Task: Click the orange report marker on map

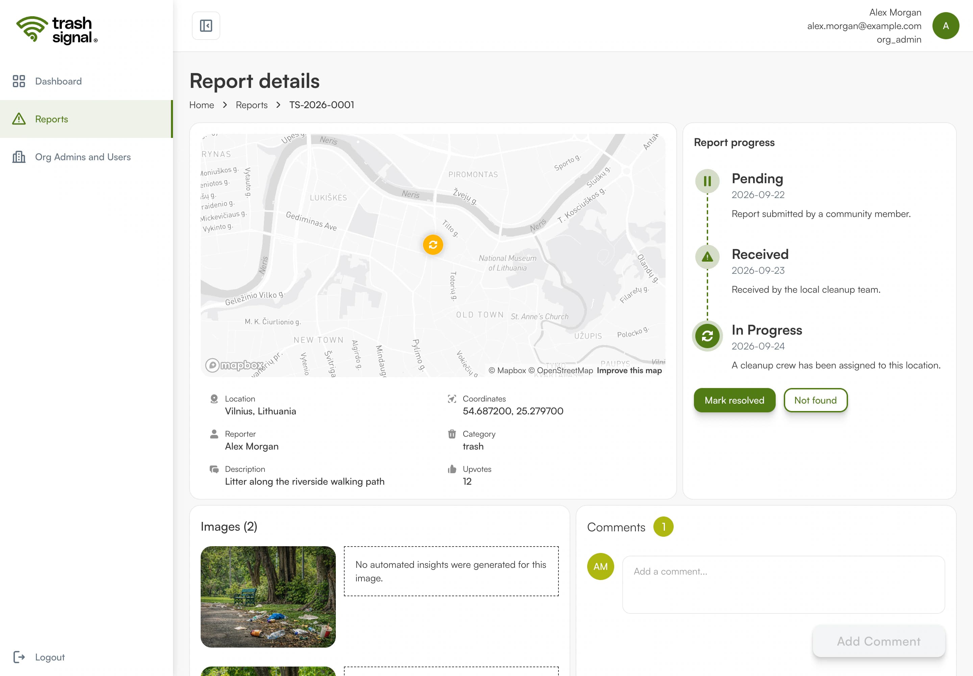Action: 433,245
